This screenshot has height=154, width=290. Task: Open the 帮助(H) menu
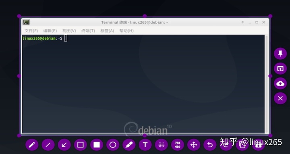126,31
